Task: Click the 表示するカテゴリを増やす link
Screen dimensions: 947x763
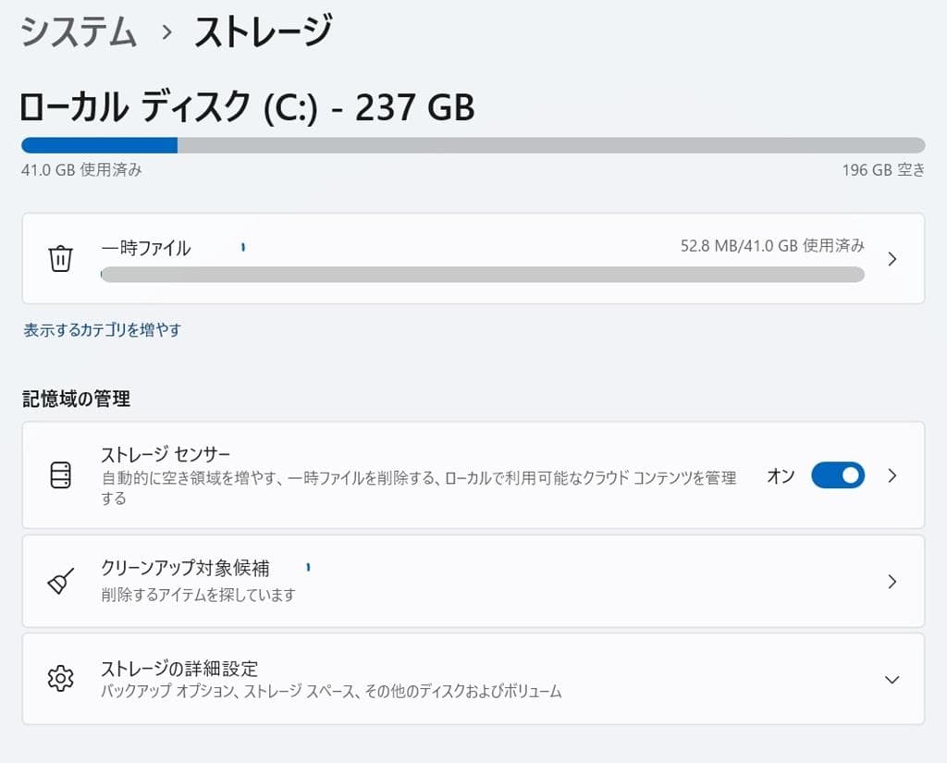Action: (103, 330)
